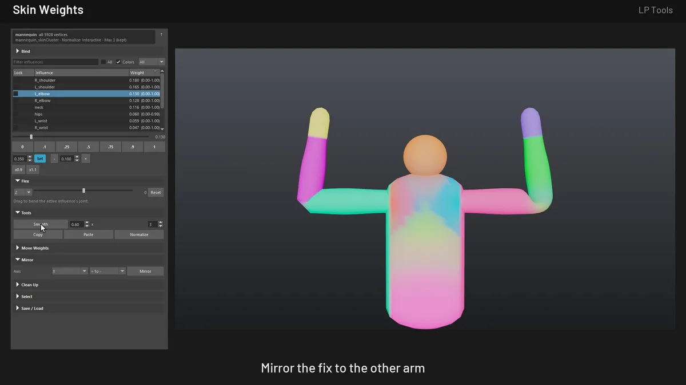Apply the 1 weight preset button
Viewport: 686px width, 385px height.
tap(154, 147)
